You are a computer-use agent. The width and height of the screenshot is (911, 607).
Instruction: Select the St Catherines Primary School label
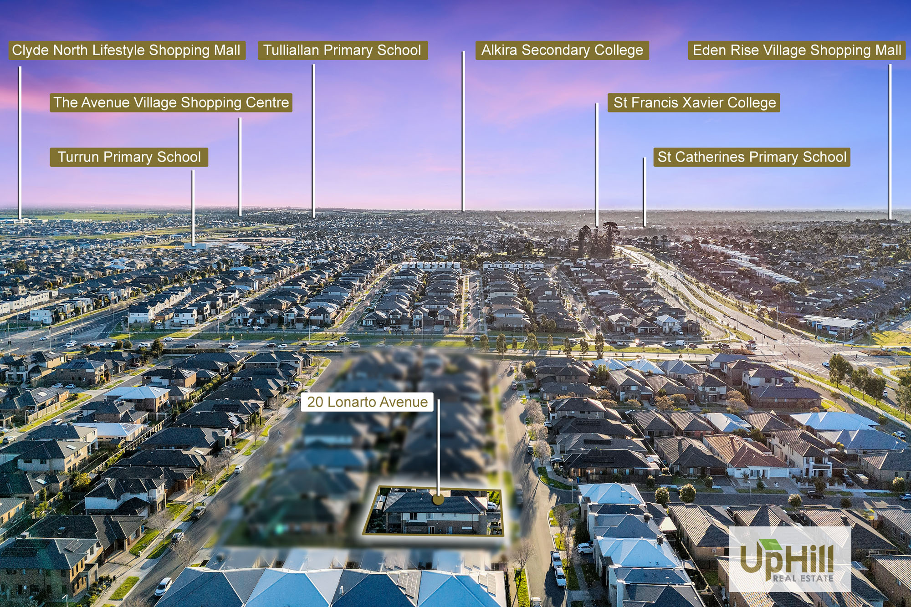752,157
